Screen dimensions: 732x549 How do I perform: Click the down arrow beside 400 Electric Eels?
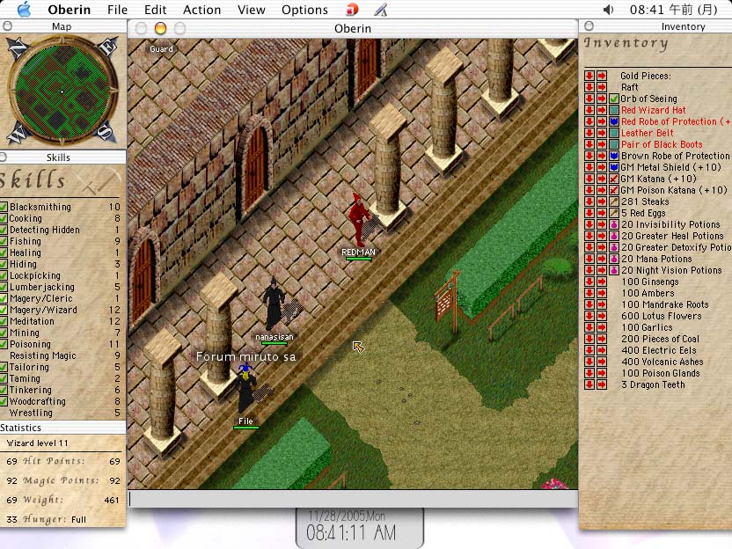click(x=589, y=350)
